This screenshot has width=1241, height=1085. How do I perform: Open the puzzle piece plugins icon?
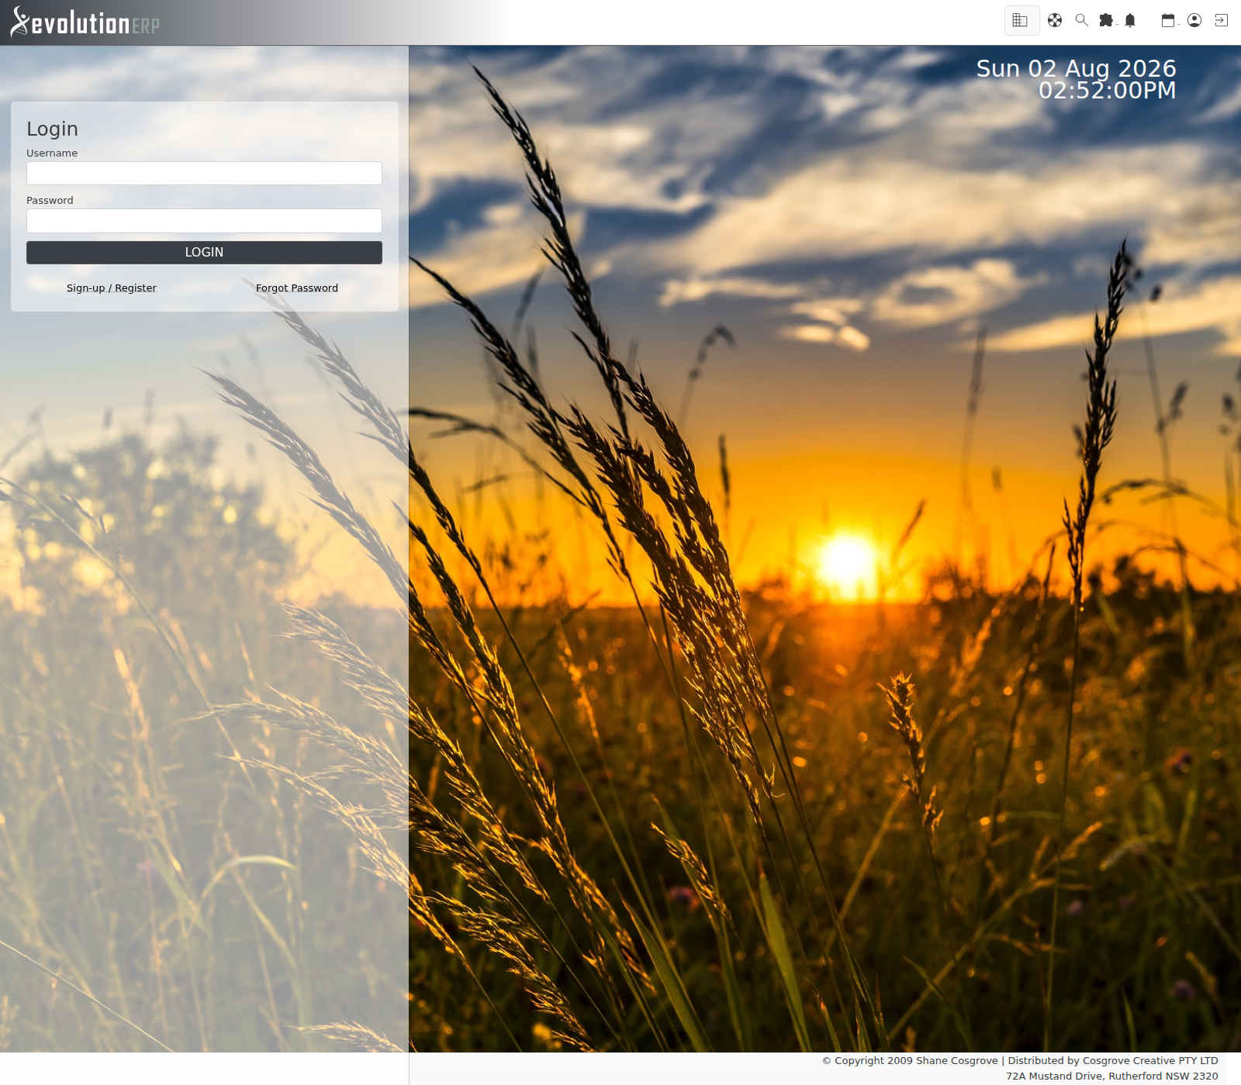click(x=1107, y=21)
